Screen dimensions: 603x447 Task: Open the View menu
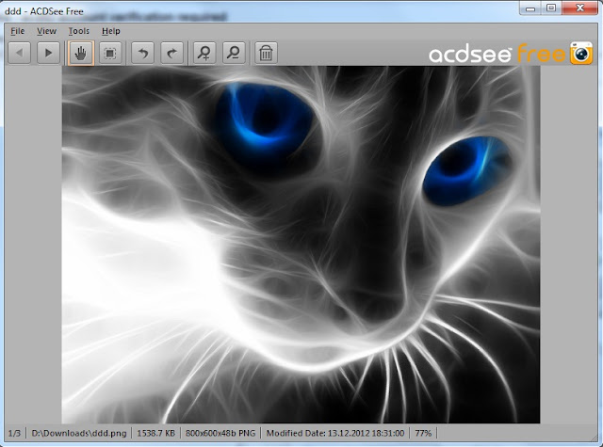(46, 31)
